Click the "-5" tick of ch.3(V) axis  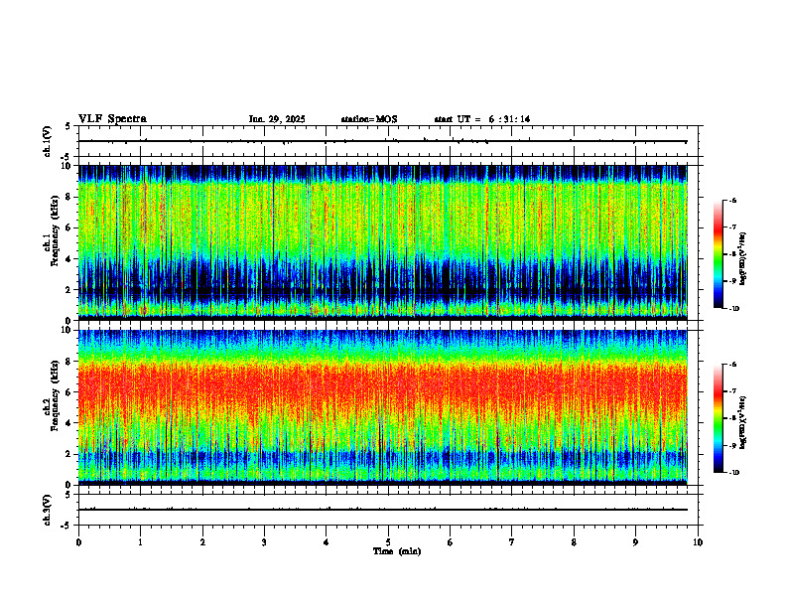67,526
